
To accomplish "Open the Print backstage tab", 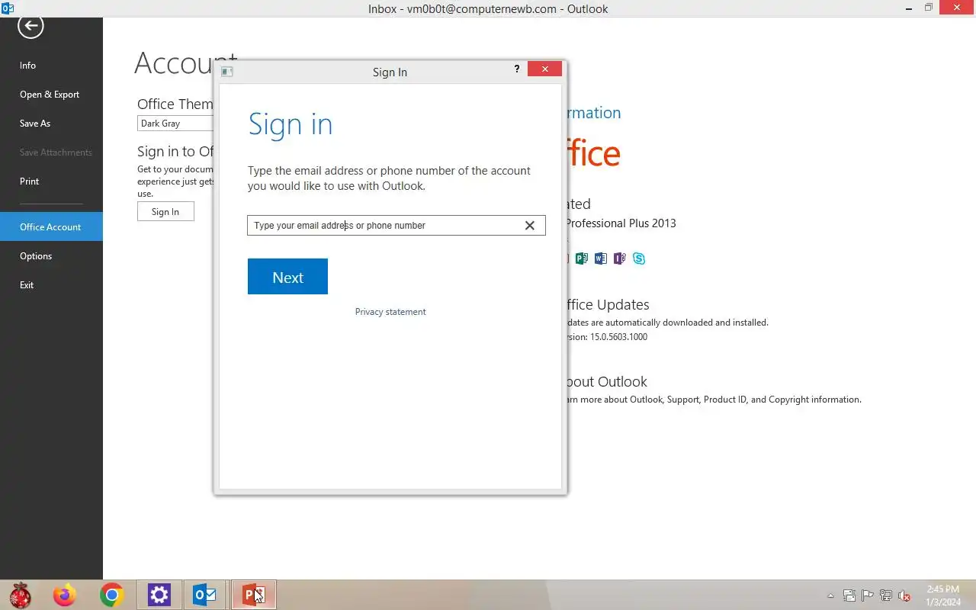I will pyautogui.click(x=51, y=181).
